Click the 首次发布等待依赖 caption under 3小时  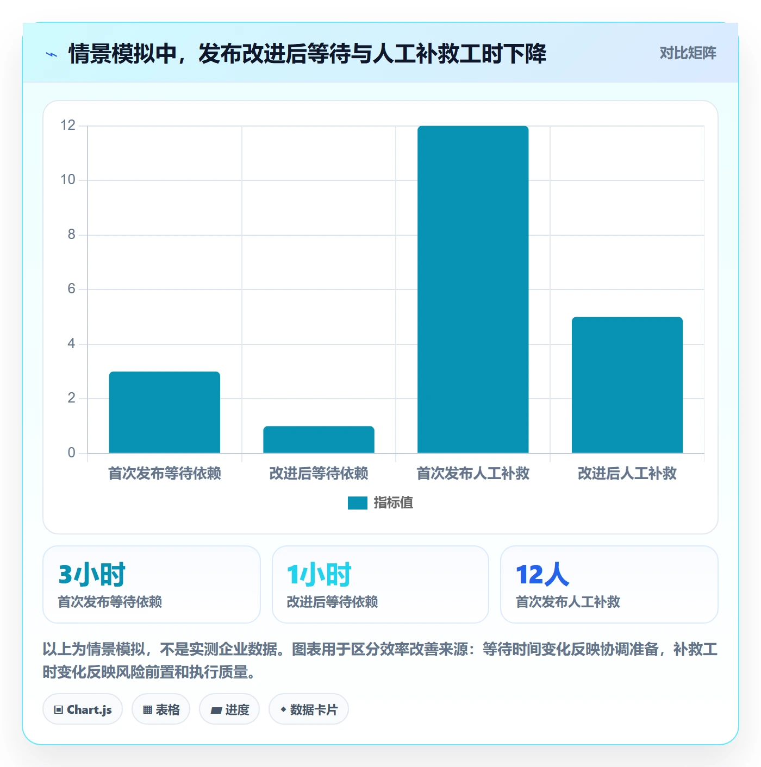pos(110,602)
